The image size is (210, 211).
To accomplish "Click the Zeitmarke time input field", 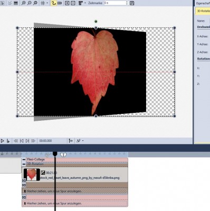I will click(114, 3).
